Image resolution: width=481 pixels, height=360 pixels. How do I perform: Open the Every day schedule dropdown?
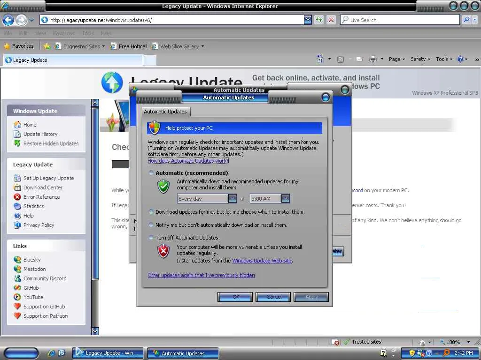232,199
